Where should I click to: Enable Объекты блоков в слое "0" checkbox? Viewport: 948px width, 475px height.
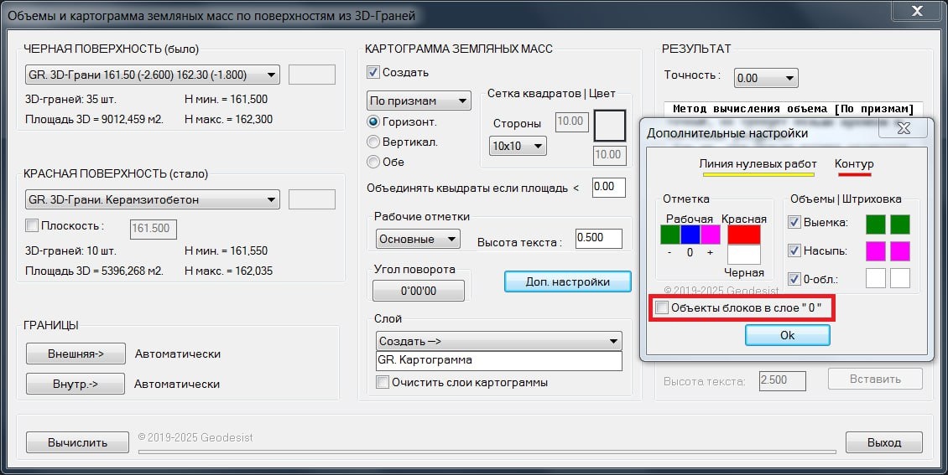pyautogui.click(x=662, y=308)
